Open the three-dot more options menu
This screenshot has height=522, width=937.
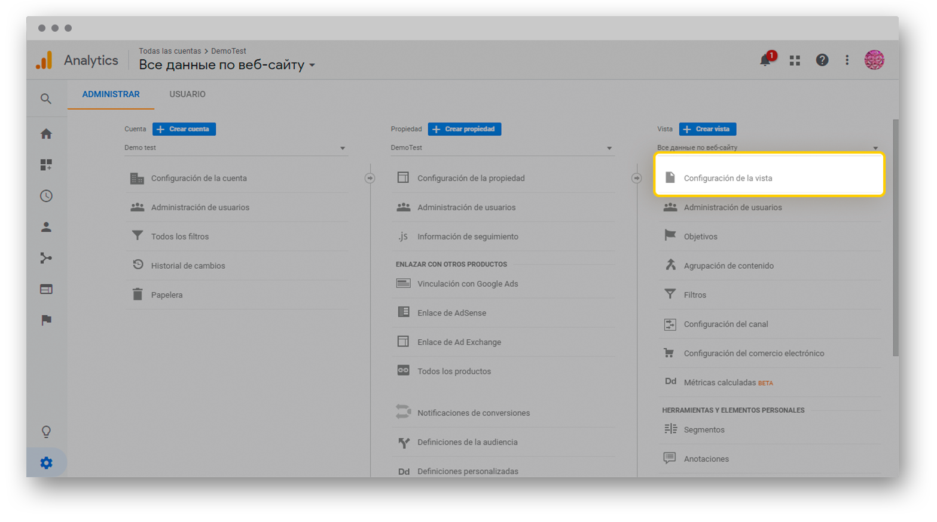click(x=847, y=60)
